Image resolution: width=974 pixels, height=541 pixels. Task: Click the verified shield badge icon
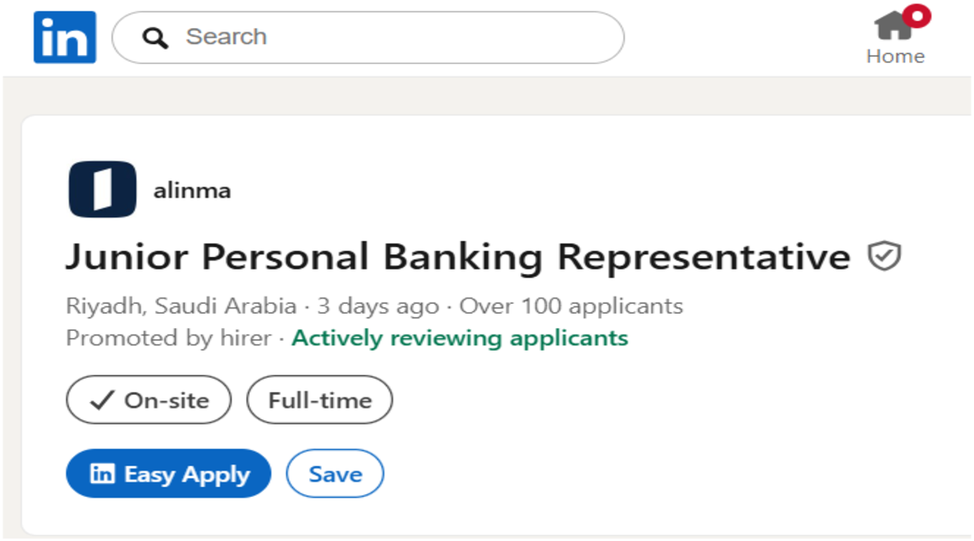click(x=884, y=257)
